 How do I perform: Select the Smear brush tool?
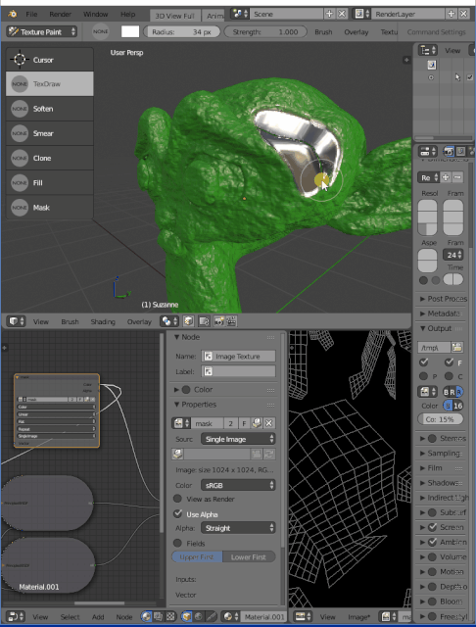point(50,133)
